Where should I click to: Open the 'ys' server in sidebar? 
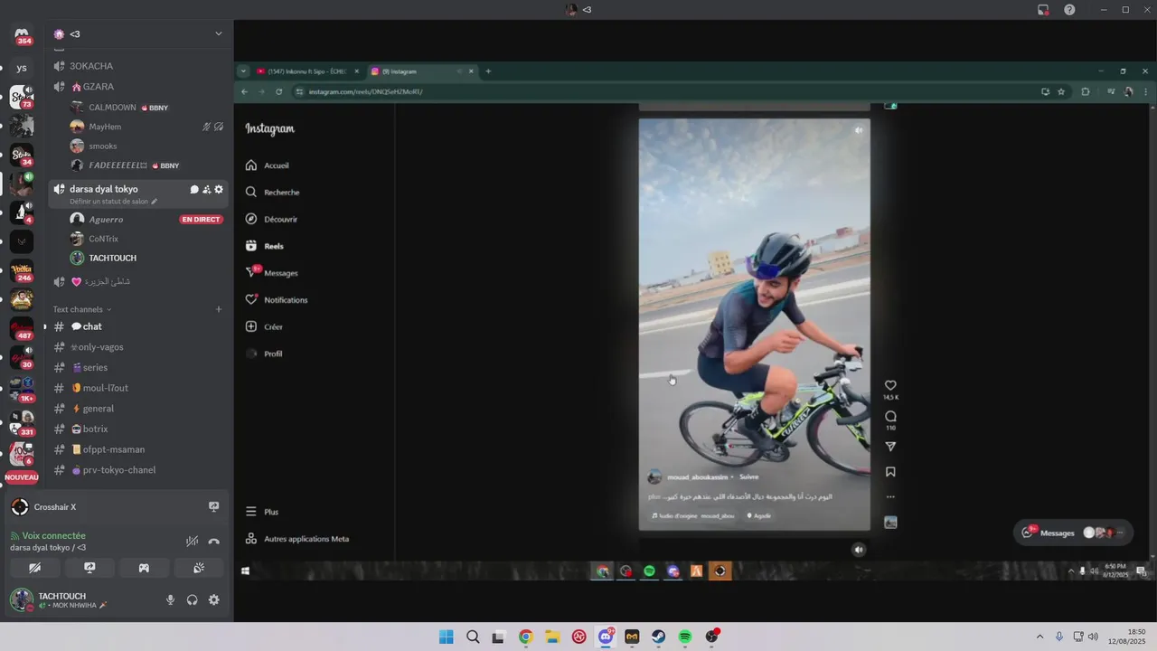pos(22,68)
